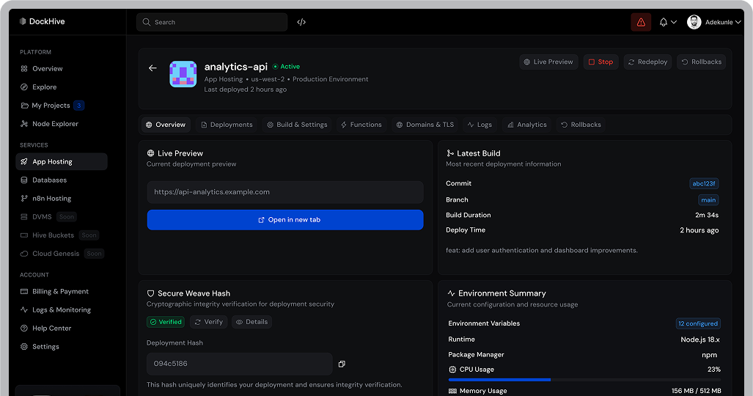This screenshot has width=753, height=396.
Task: Stop the analytics-api deployment
Action: 600,62
